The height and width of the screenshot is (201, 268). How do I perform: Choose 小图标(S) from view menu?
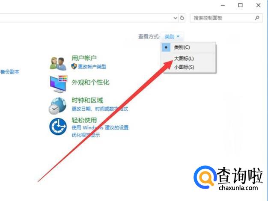coord(184,67)
